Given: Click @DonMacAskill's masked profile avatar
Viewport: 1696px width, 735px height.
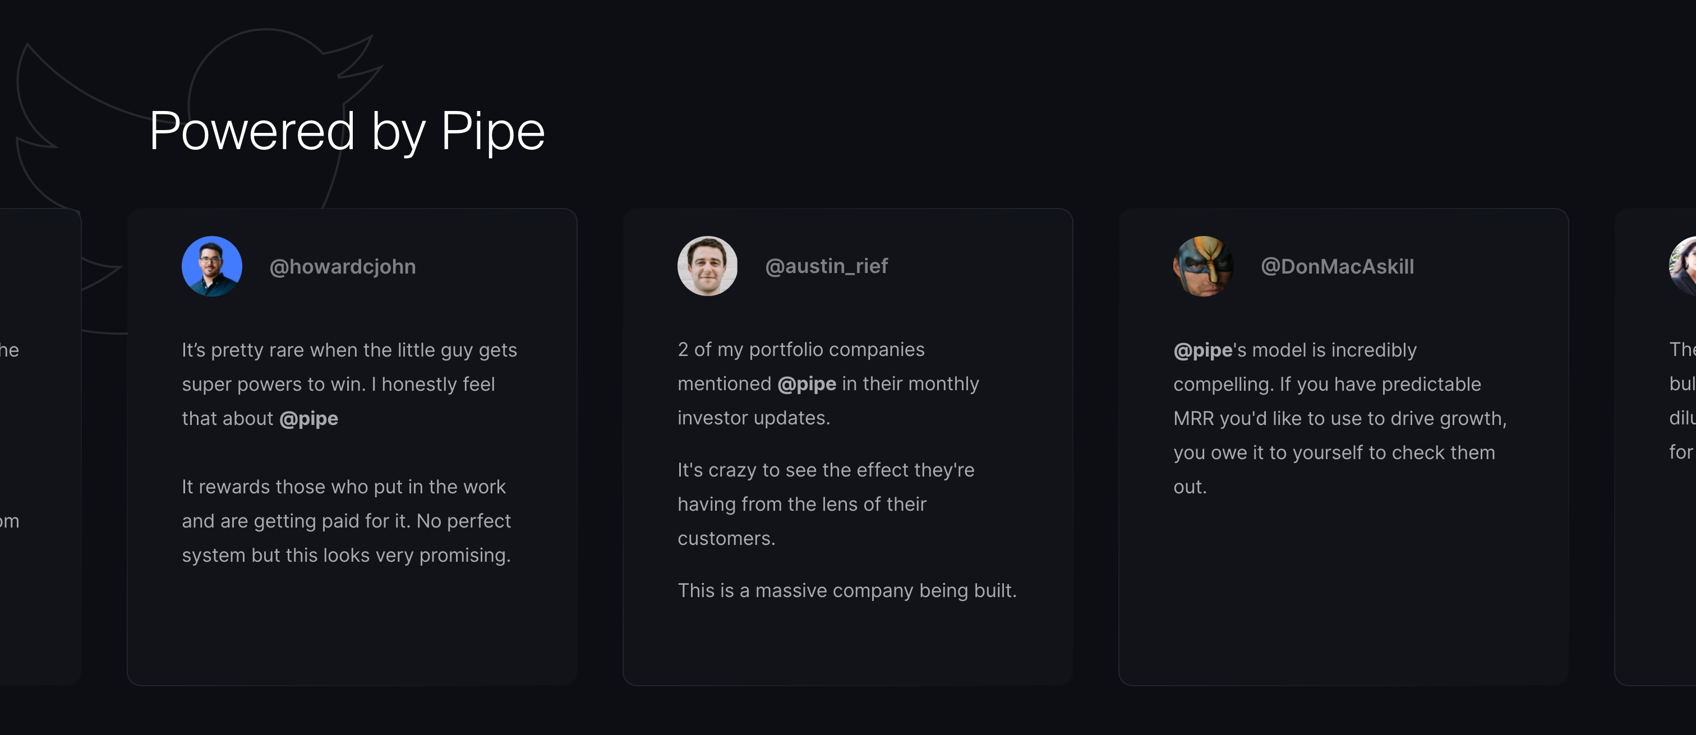Looking at the screenshot, I should 1203,266.
